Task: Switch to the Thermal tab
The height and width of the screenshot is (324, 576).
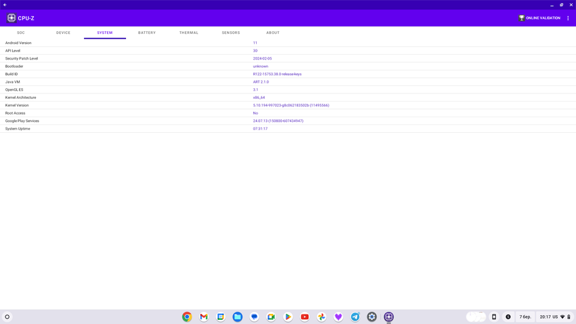Action: click(189, 33)
